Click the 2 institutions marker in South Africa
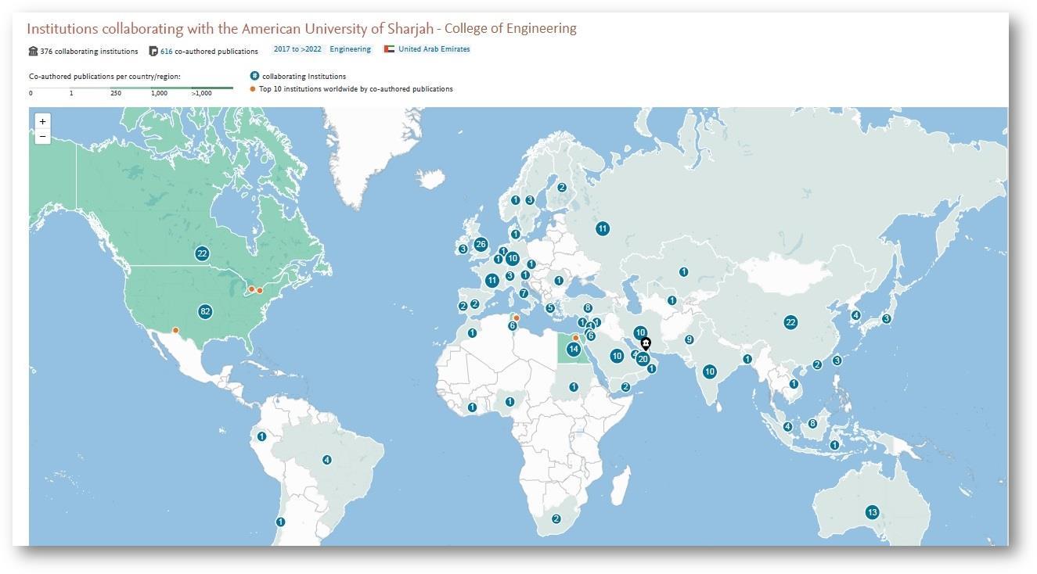Screen dimensions: 1037x574 [x=556, y=518]
